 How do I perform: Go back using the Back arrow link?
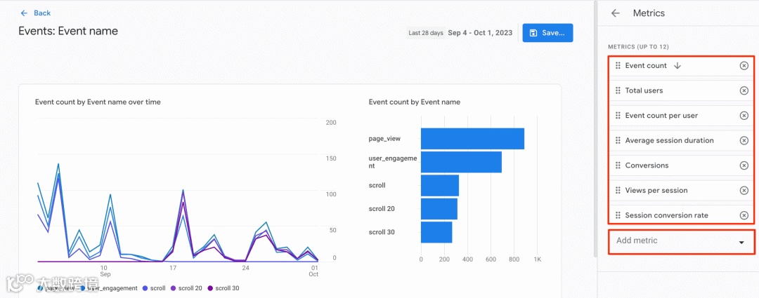[35, 13]
